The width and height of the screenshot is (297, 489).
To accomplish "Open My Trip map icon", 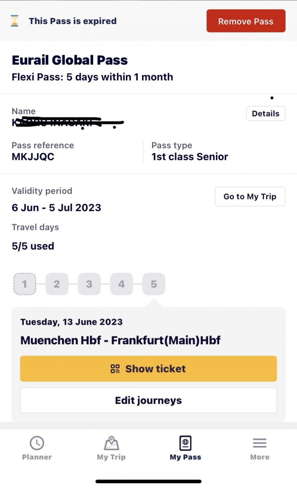I will (111, 443).
